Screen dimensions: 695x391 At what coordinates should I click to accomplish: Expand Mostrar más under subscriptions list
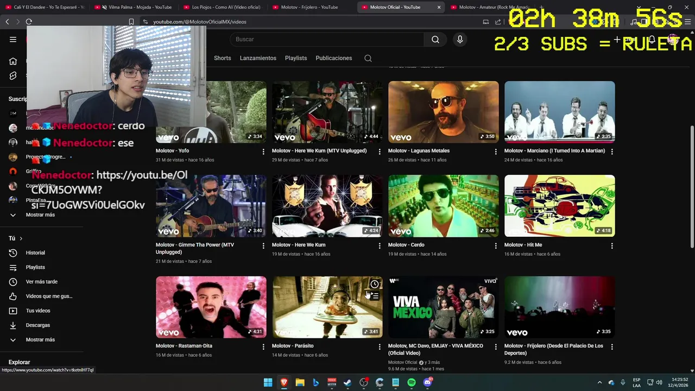(41, 215)
